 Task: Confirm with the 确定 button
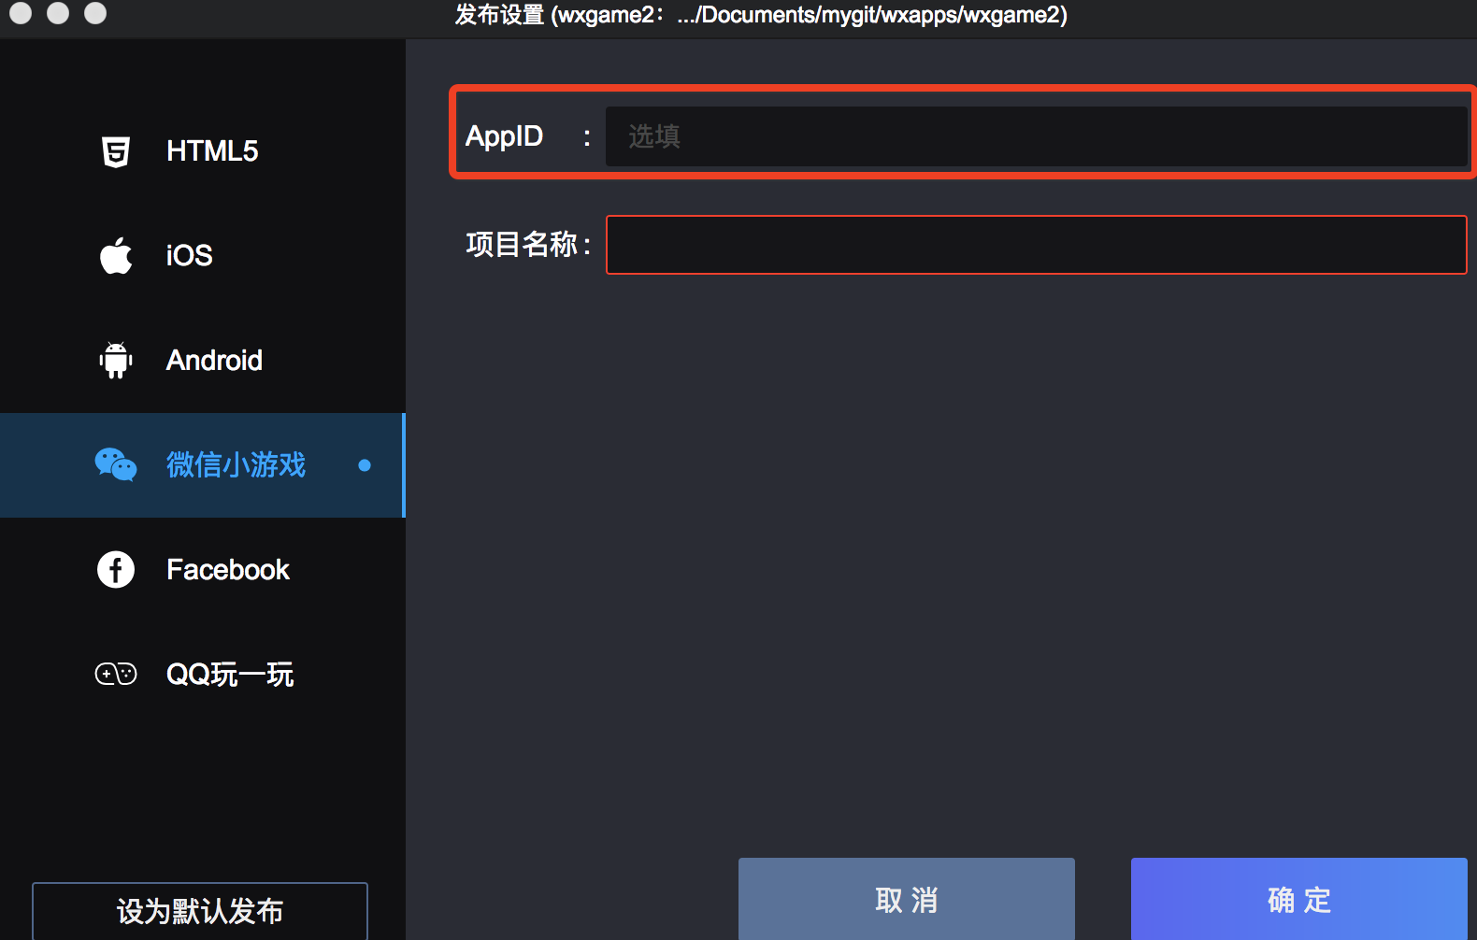pyautogui.click(x=1298, y=899)
